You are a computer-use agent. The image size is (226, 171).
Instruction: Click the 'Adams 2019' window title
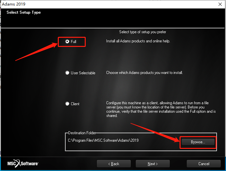tap(14, 4)
